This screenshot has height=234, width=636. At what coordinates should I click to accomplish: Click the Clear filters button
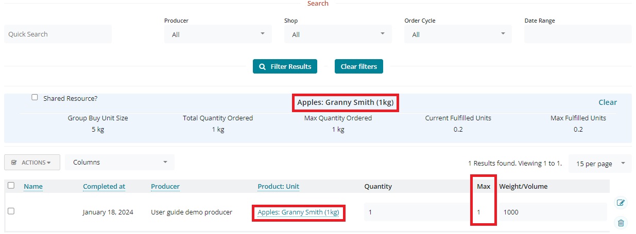(358, 66)
